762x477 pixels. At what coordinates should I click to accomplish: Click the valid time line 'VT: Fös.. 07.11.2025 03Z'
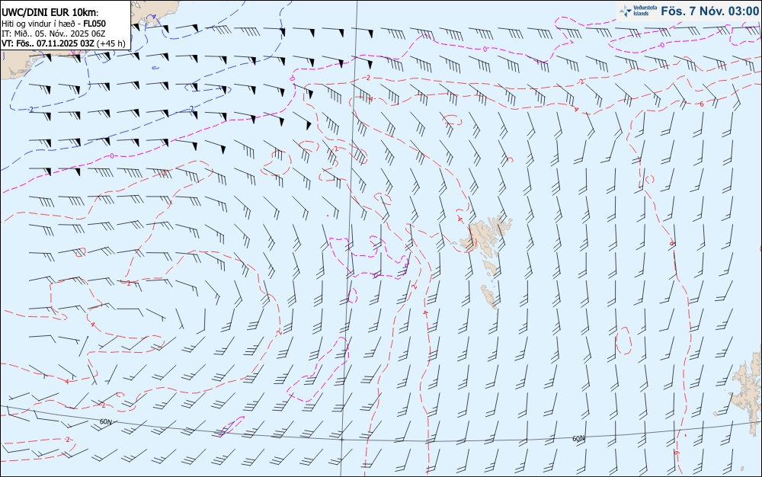pyautogui.click(x=63, y=43)
